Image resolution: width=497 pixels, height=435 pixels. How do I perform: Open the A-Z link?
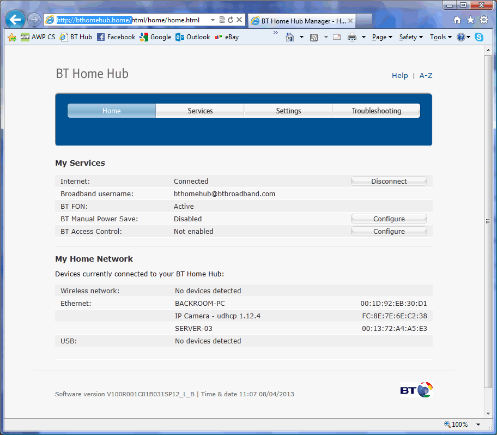tap(426, 75)
